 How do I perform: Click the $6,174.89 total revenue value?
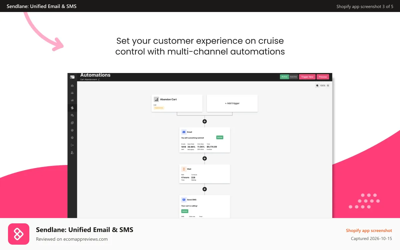(x=212, y=147)
